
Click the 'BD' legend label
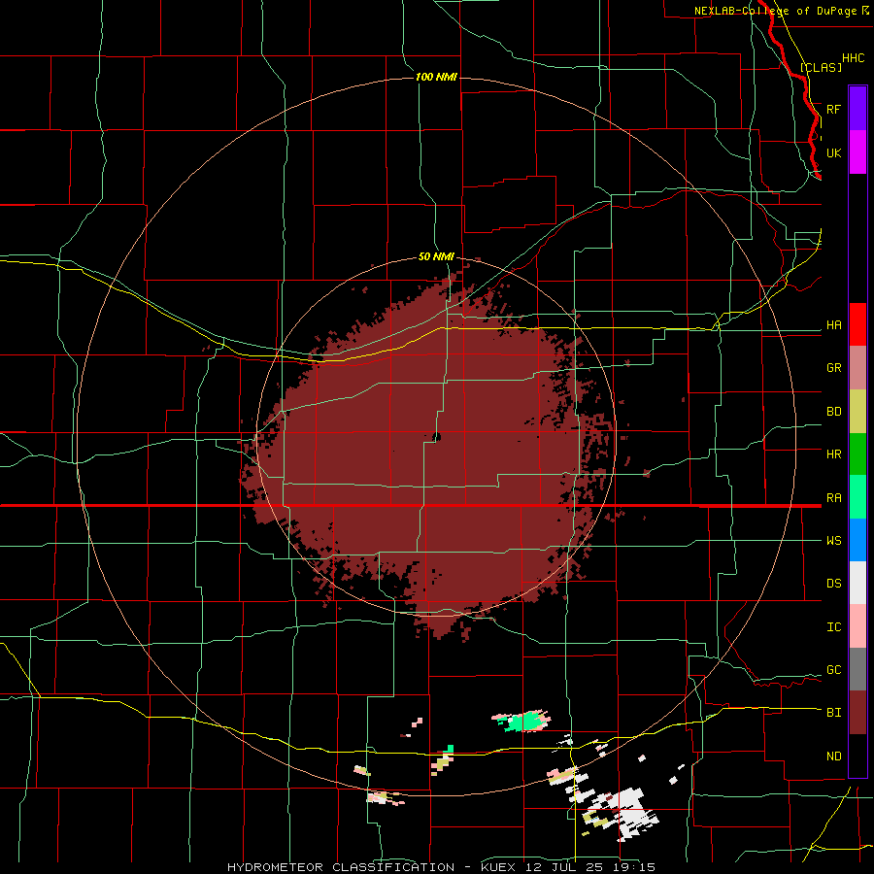(x=833, y=412)
